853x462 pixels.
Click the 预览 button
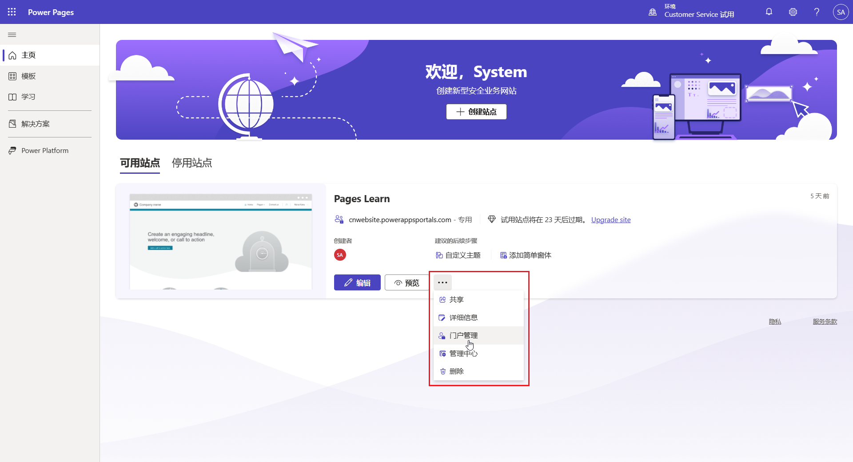(407, 282)
